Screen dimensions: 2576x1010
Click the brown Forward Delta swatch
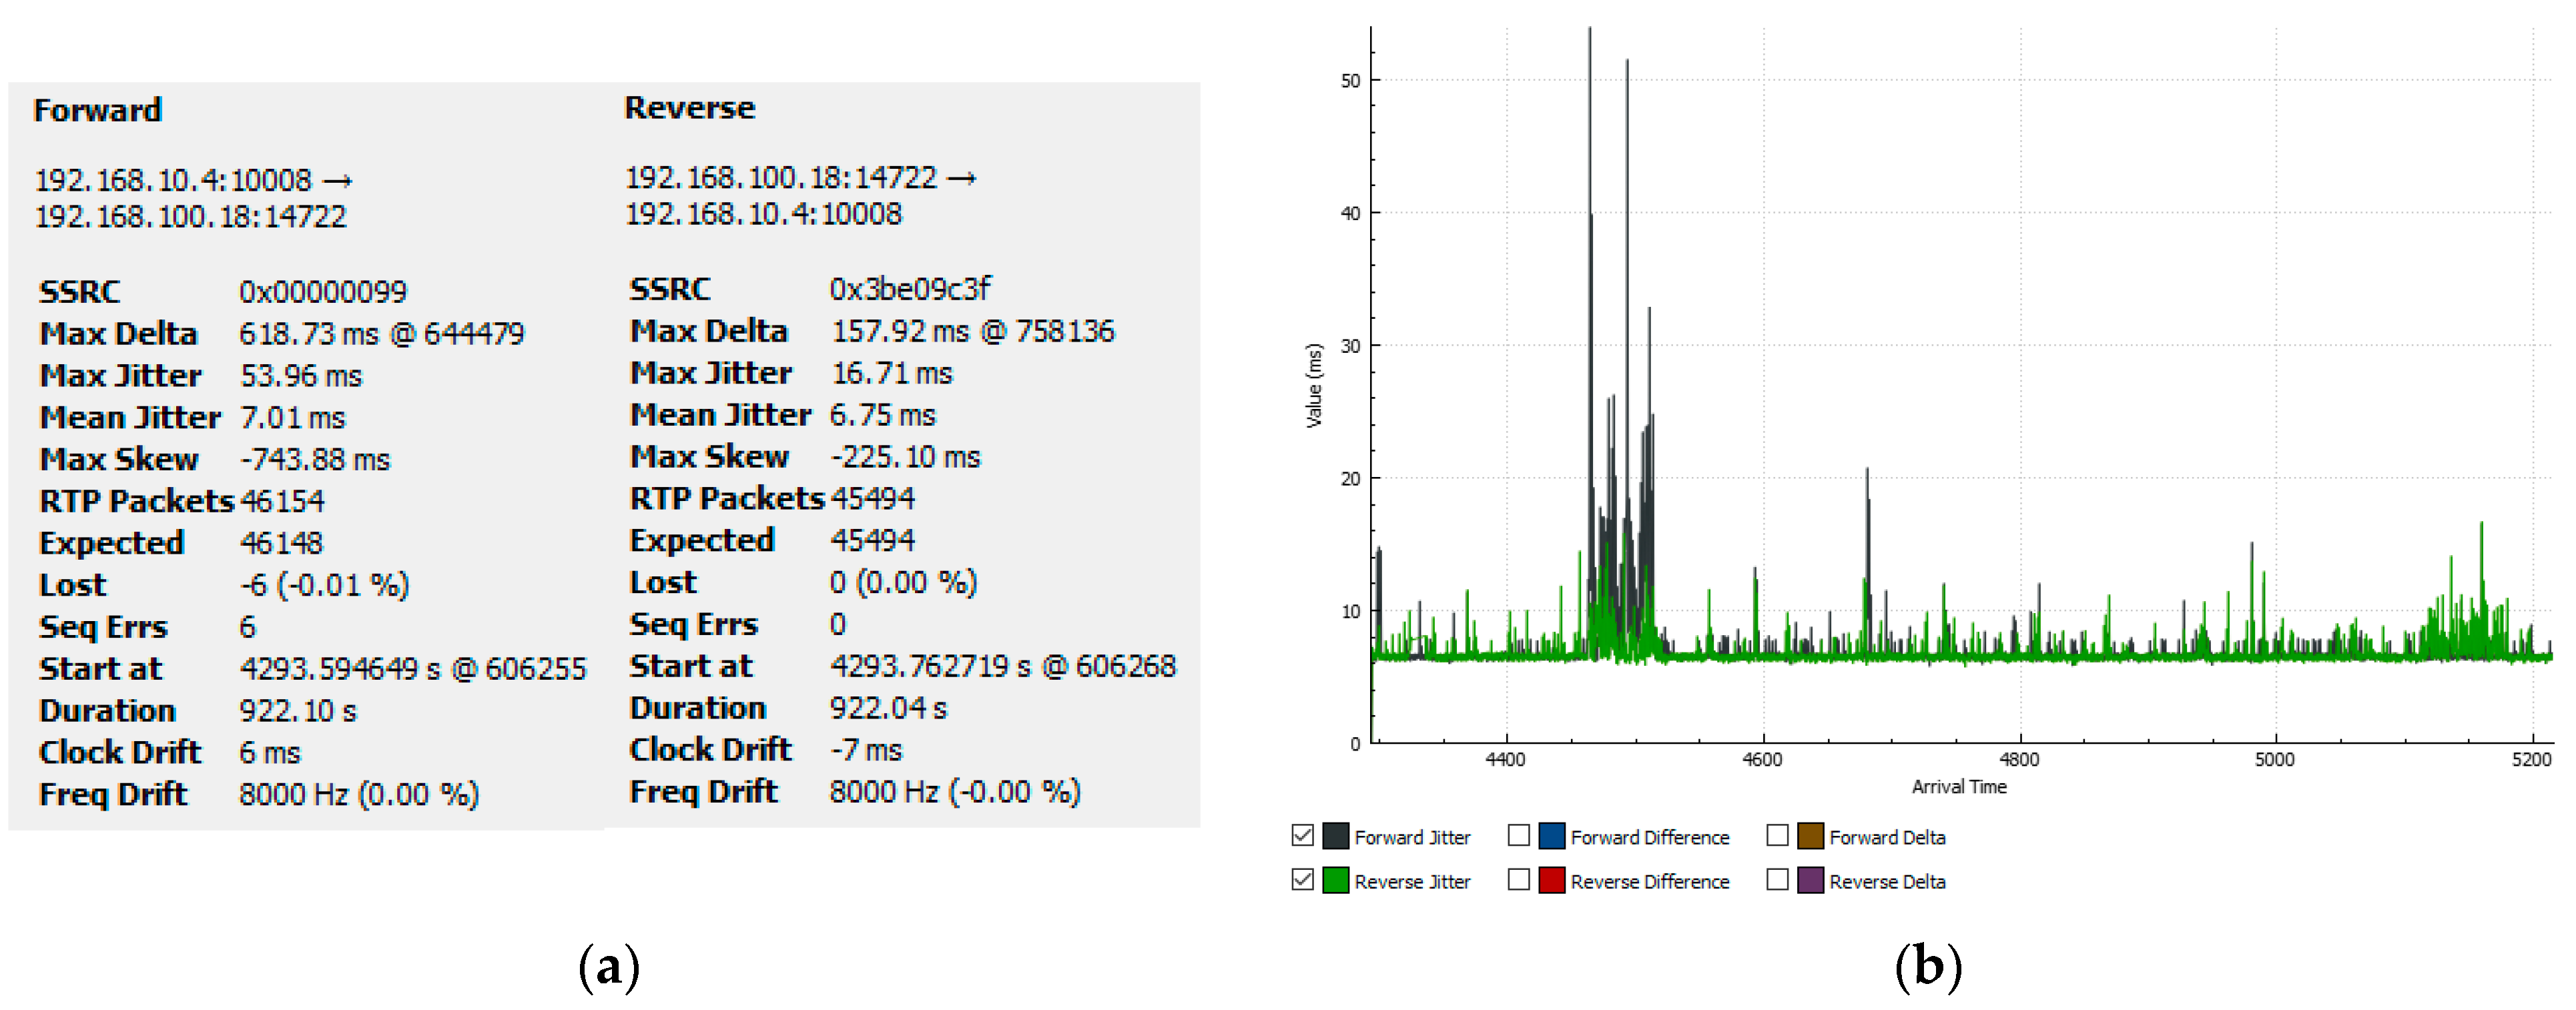click(x=1810, y=835)
